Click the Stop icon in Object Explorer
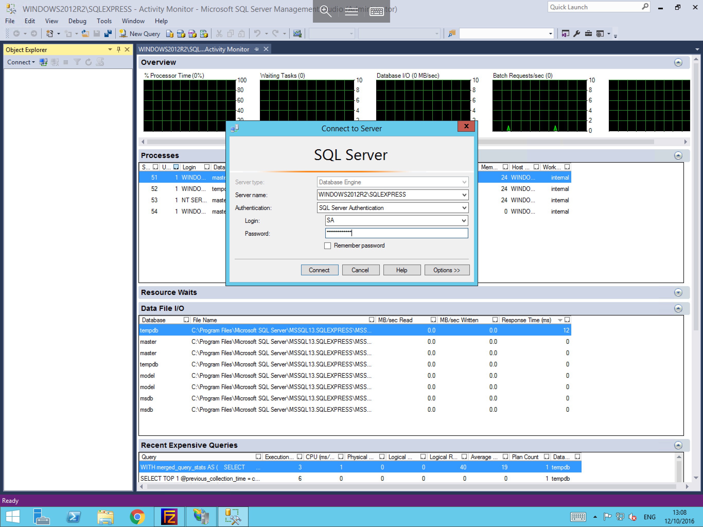This screenshot has width=703, height=527. tap(66, 62)
